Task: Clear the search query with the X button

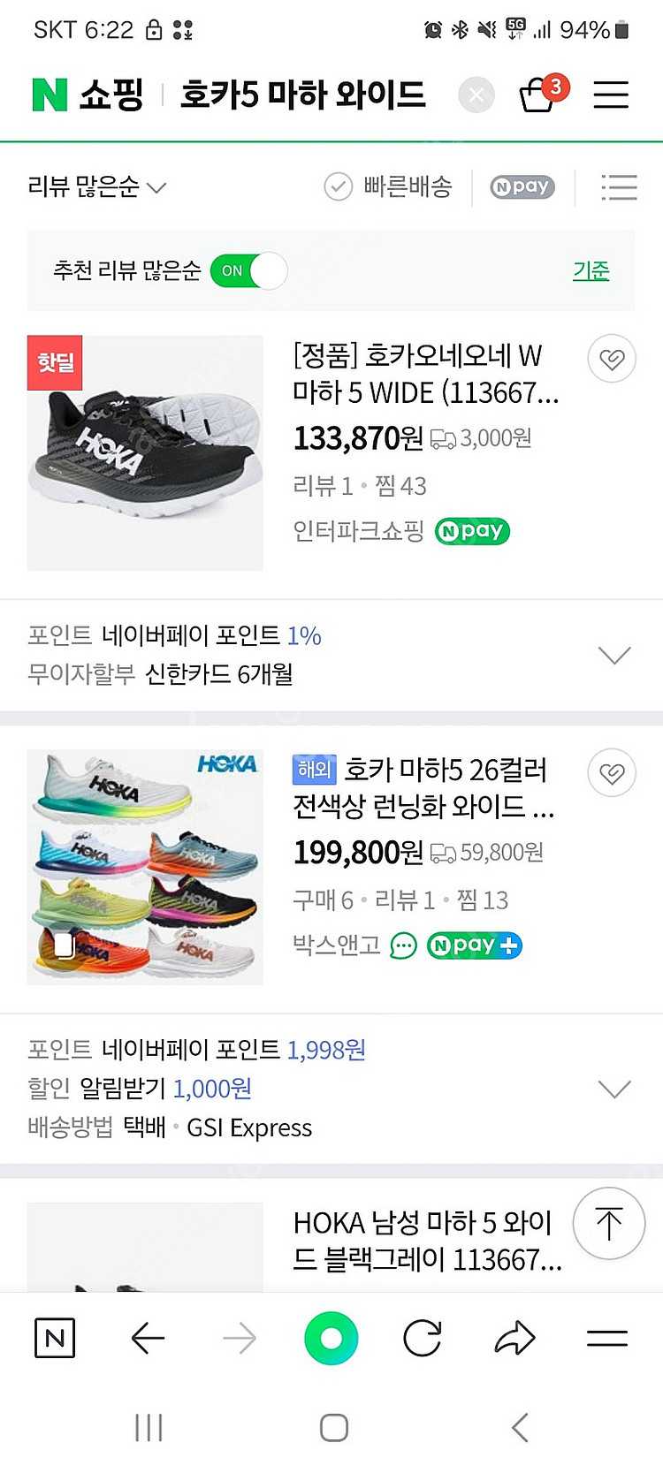Action: point(476,95)
